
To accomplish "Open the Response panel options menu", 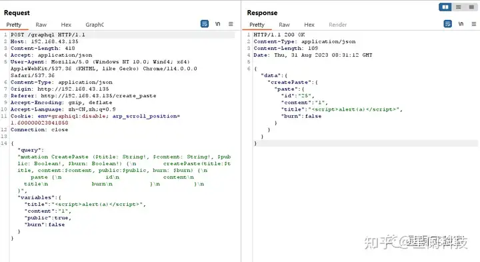I will (x=474, y=24).
